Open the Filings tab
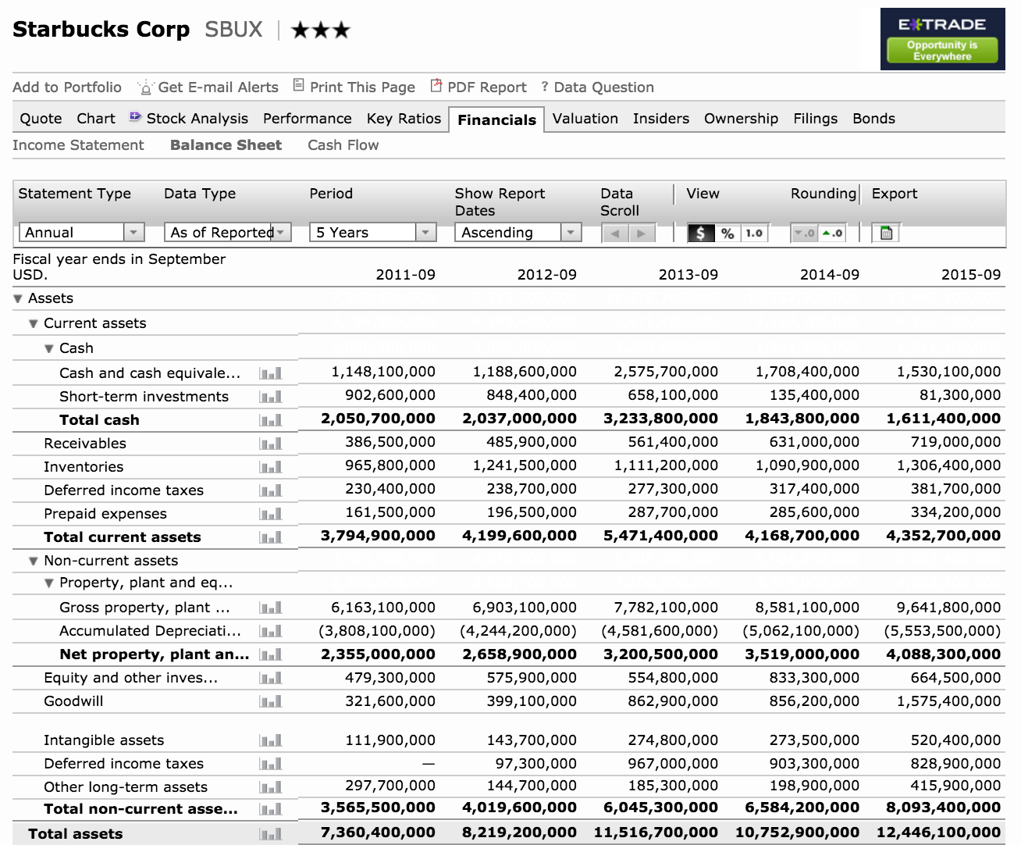The image size is (1021, 845). point(816,119)
